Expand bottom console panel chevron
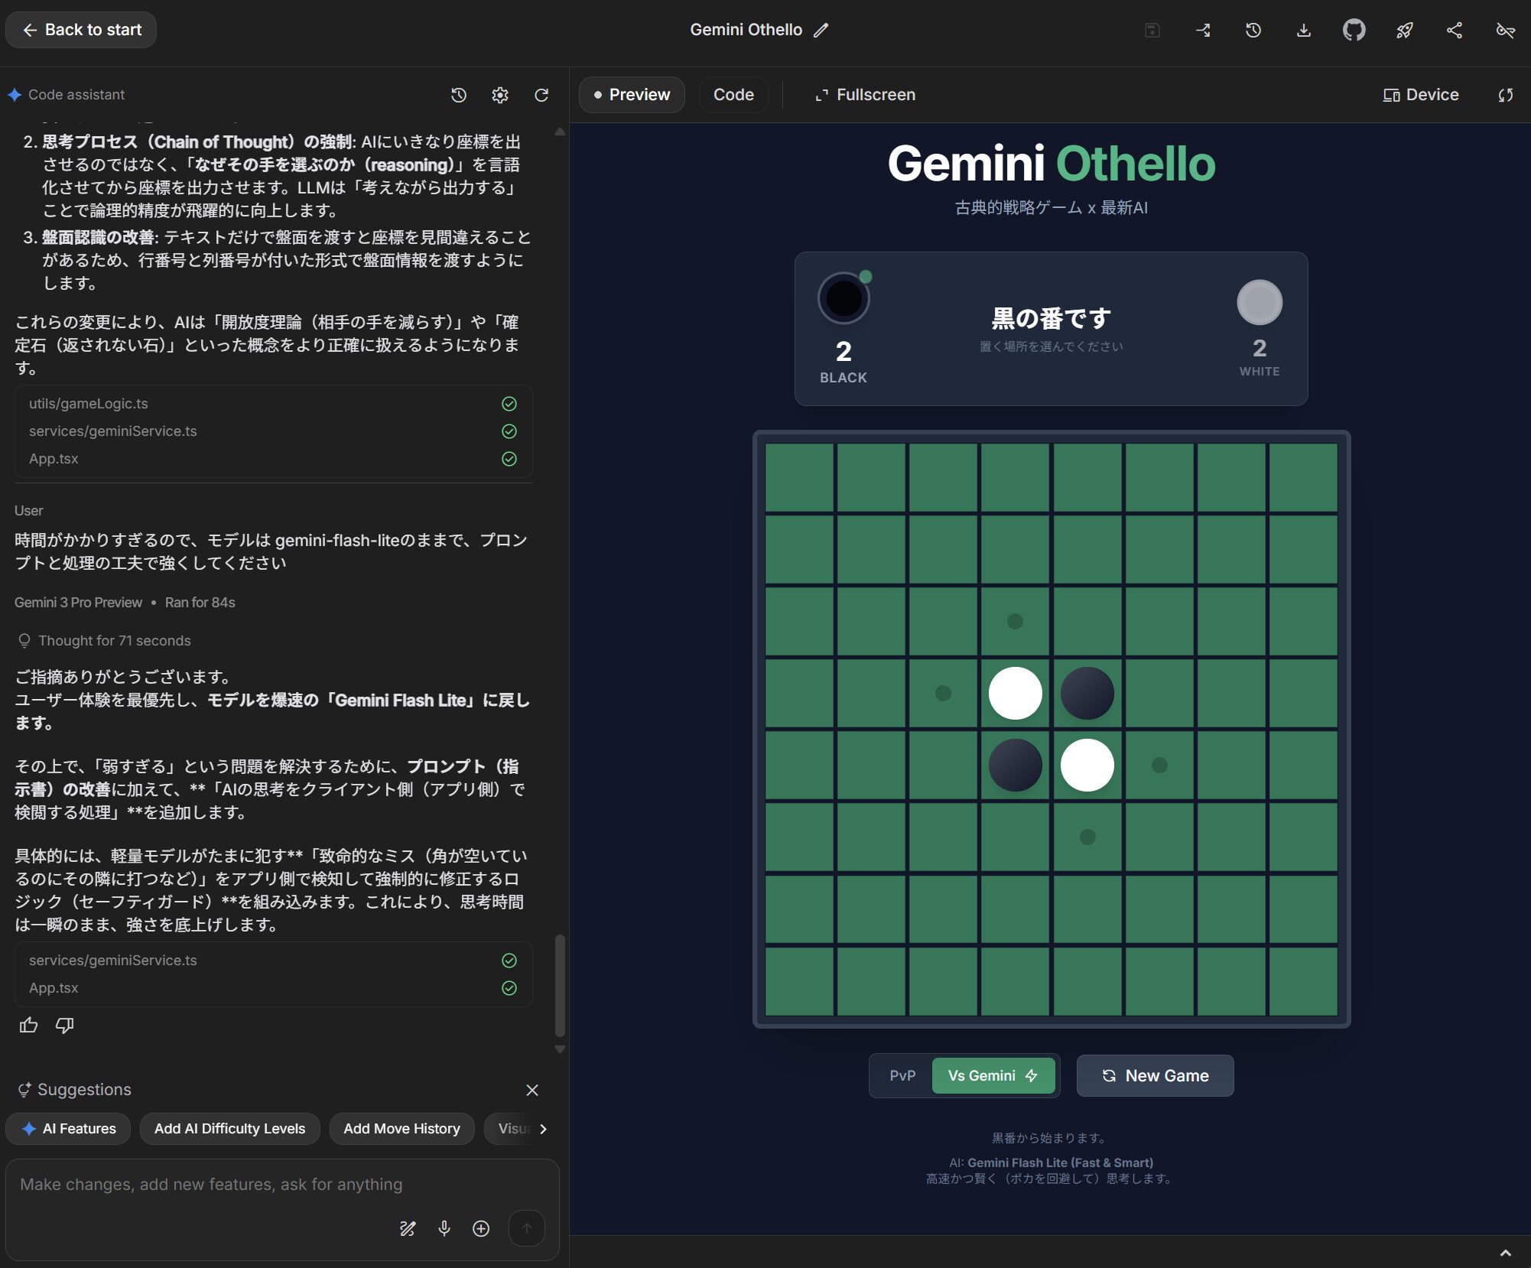The image size is (1531, 1268). pos(1505,1253)
